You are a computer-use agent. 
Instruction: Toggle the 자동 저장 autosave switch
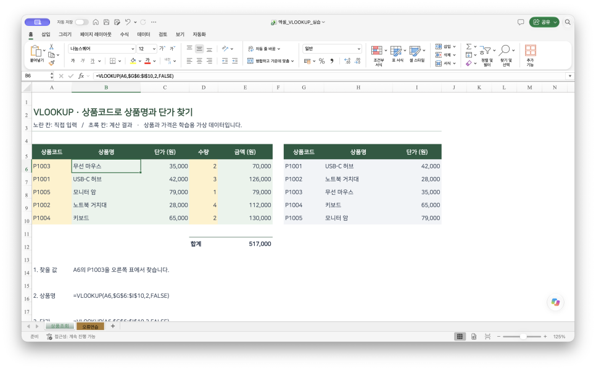pyautogui.click(x=81, y=22)
